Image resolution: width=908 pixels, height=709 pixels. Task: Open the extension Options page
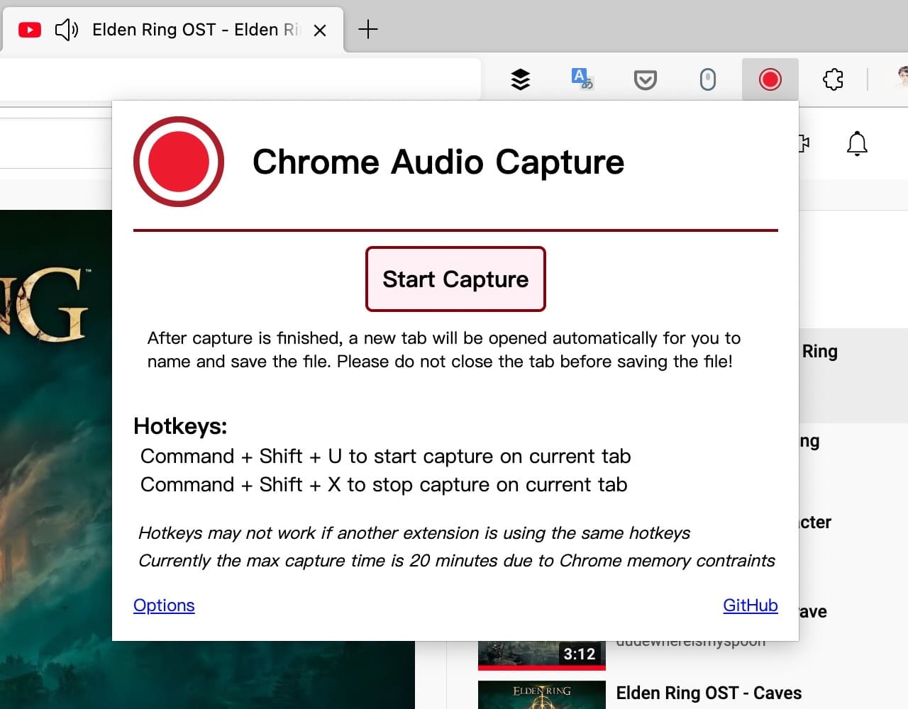pyautogui.click(x=164, y=605)
